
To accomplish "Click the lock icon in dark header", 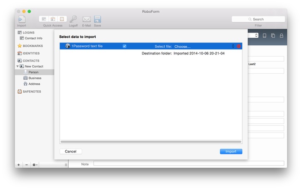I will pyautogui.click(x=281, y=35).
